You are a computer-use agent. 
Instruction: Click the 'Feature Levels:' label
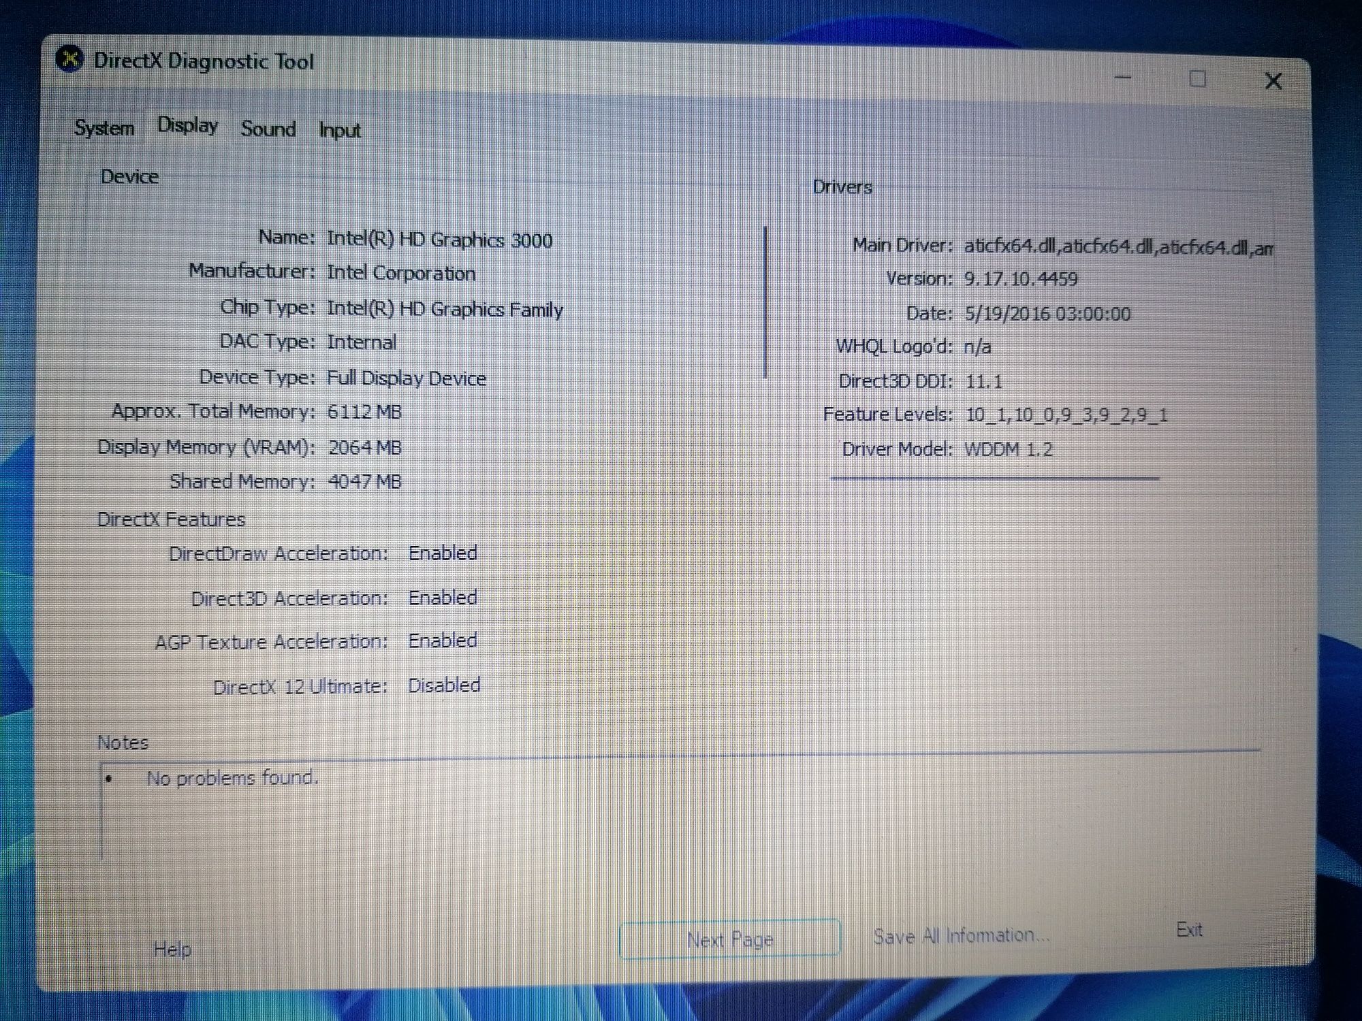(887, 414)
